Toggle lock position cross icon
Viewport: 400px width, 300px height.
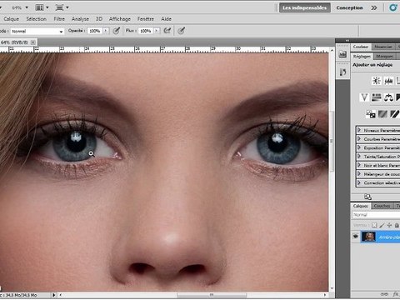(x=389, y=225)
